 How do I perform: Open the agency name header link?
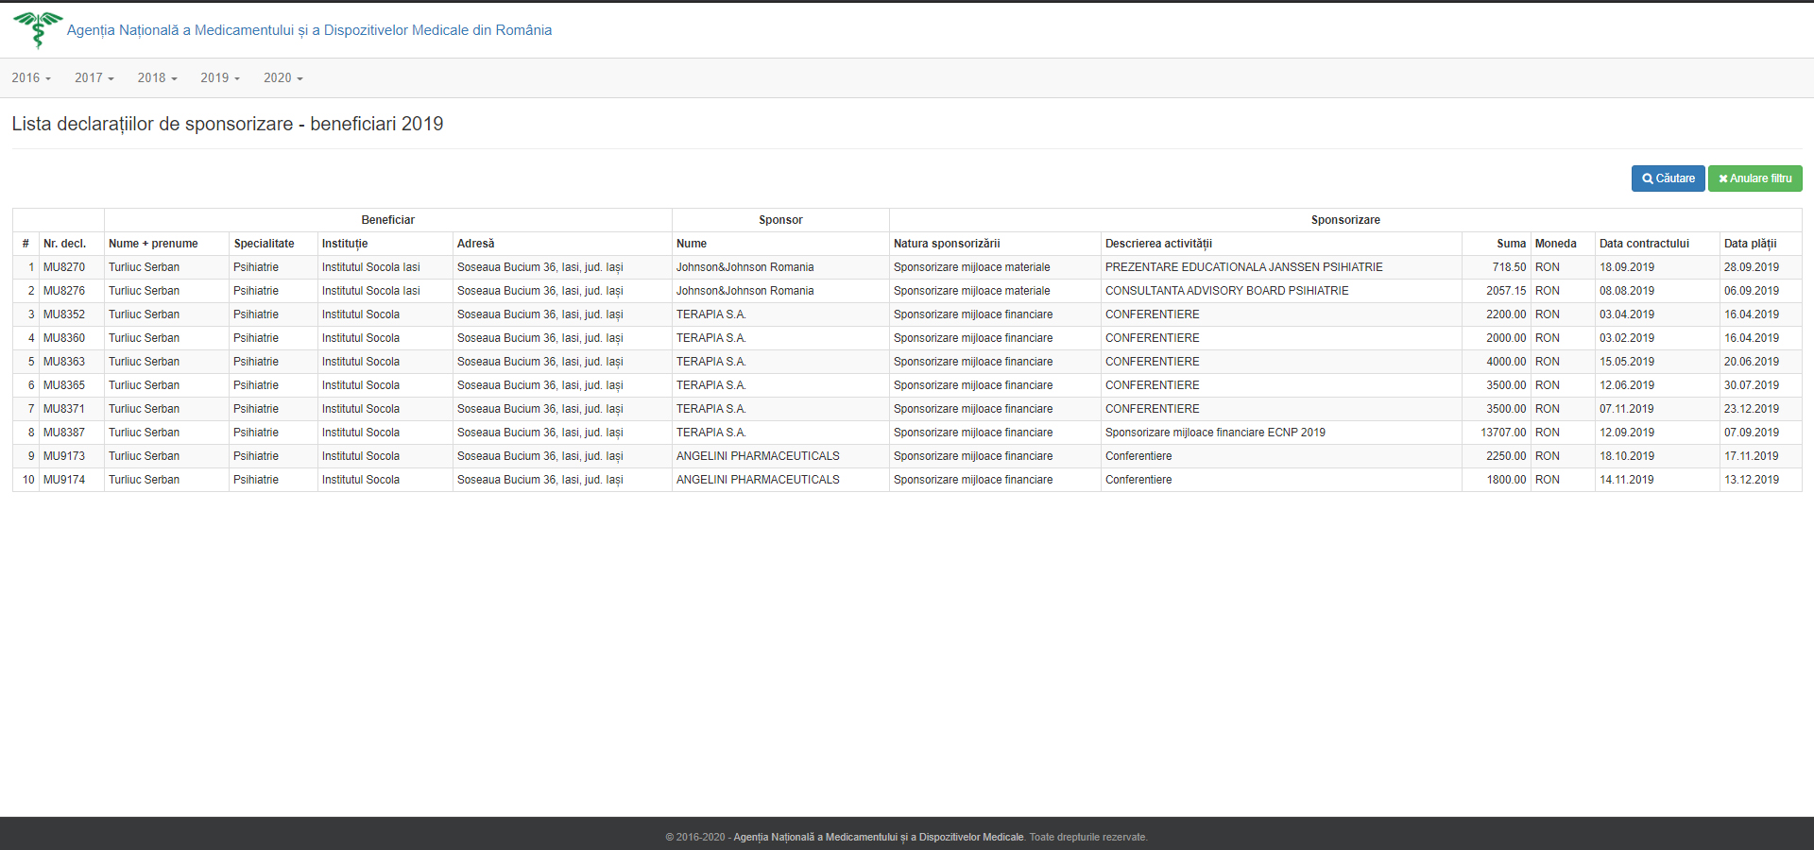point(309,30)
